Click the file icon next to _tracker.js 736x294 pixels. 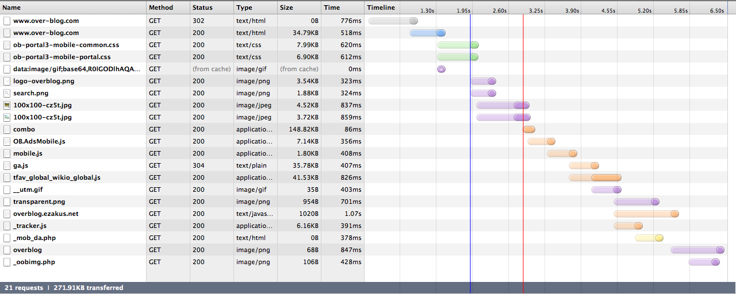tap(7, 226)
